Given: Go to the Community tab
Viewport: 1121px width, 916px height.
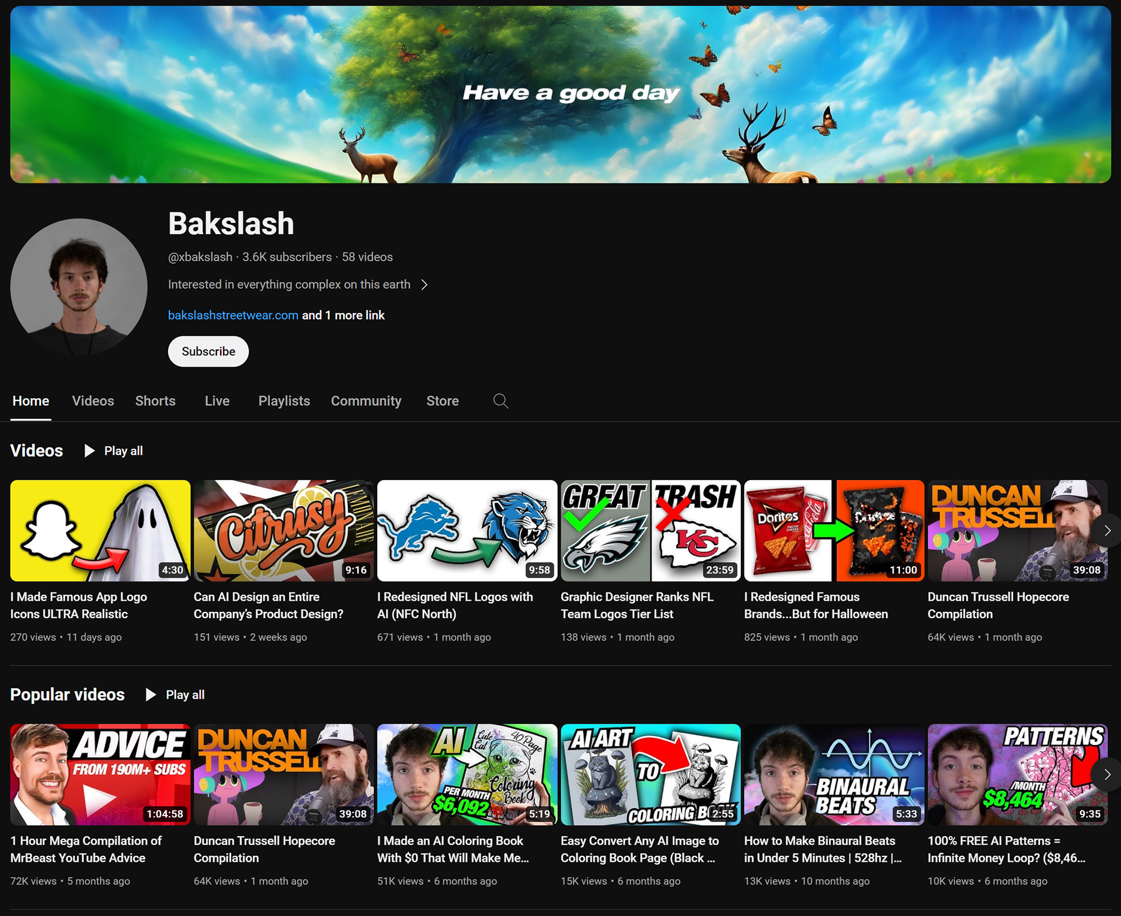Looking at the screenshot, I should [x=366, y=401].
